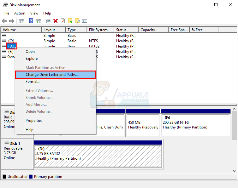The width and height of the screenshot is (238, 188).
Task: Click the Primary partition blue legend swatch
Action: pos(31,177)
